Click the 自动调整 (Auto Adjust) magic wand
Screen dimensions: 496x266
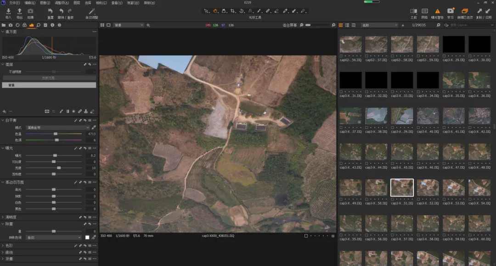(92, 11)
